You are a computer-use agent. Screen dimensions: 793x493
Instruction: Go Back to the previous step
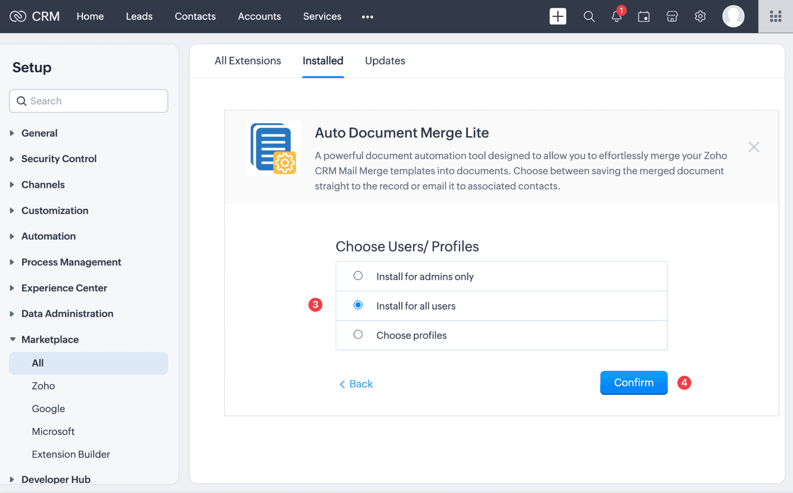pyautogui.click(x=356, y=384)
